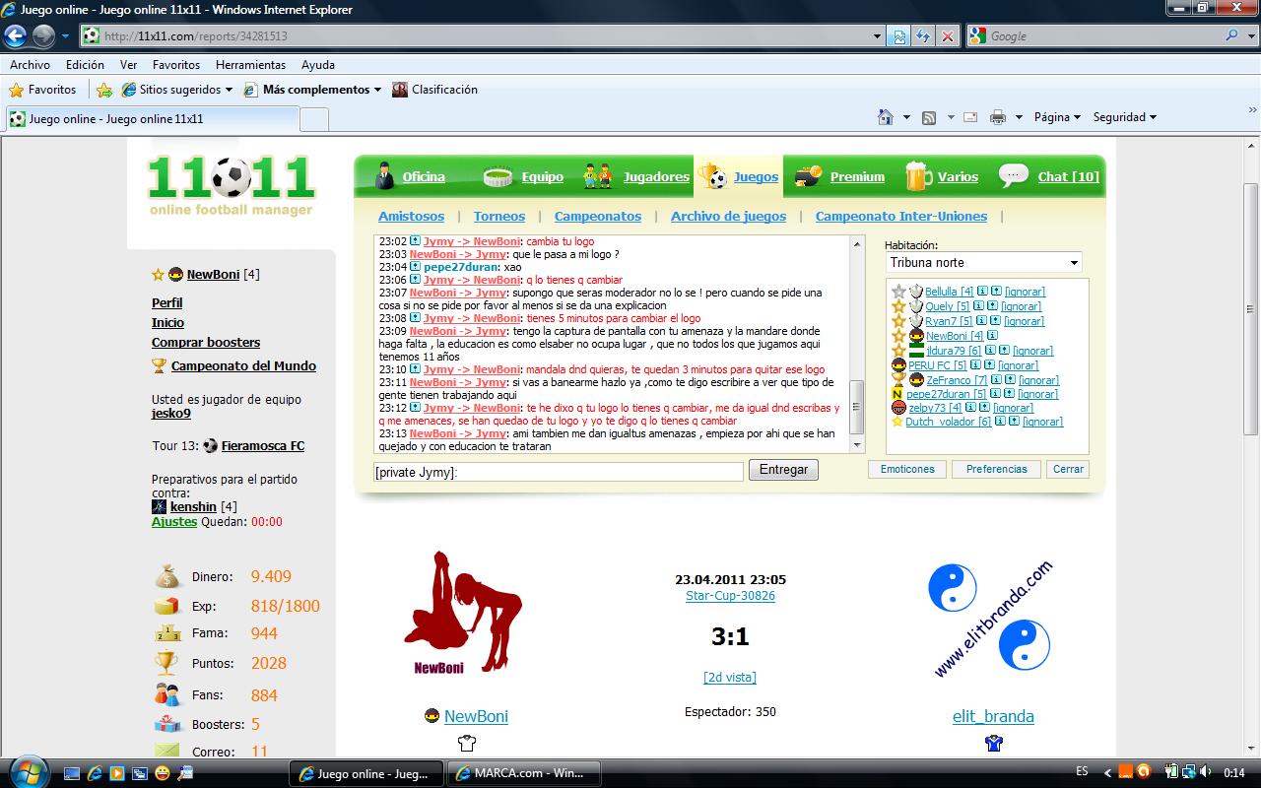Image resolution: width=1261 pixels, height=788 pixels.
Task: Expand the Seguridad dropdown menu
Action: (x=1124, y=117)
